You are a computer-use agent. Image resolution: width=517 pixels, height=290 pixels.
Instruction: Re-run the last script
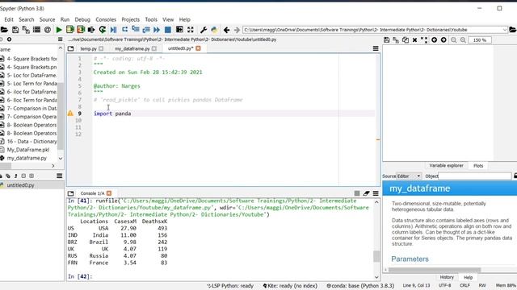pyautogui.click(x=103, y=30)
